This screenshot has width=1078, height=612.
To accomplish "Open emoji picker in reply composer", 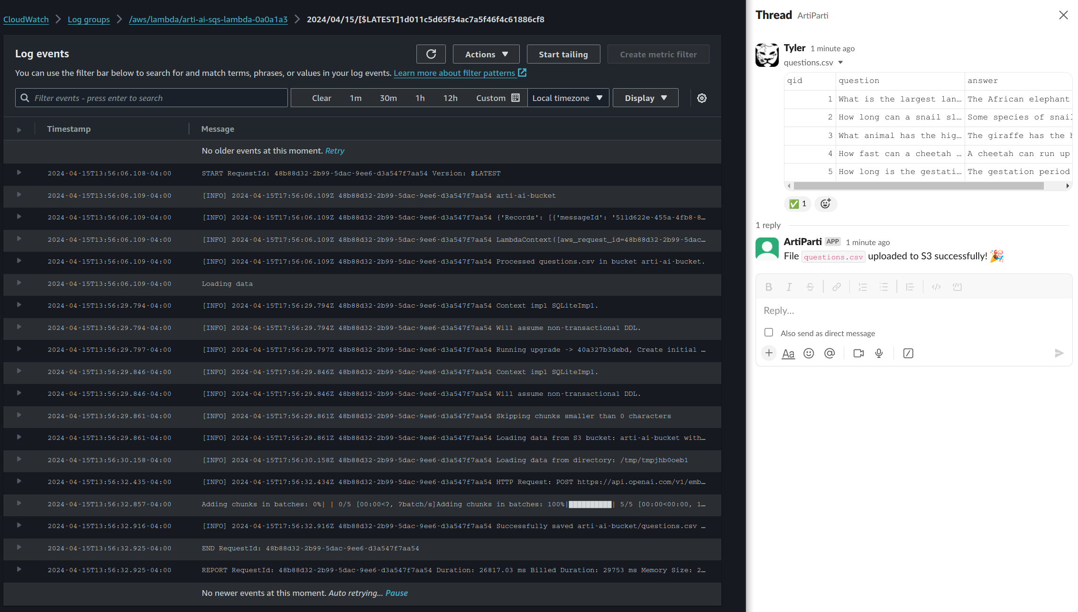I will coord(809,353).
